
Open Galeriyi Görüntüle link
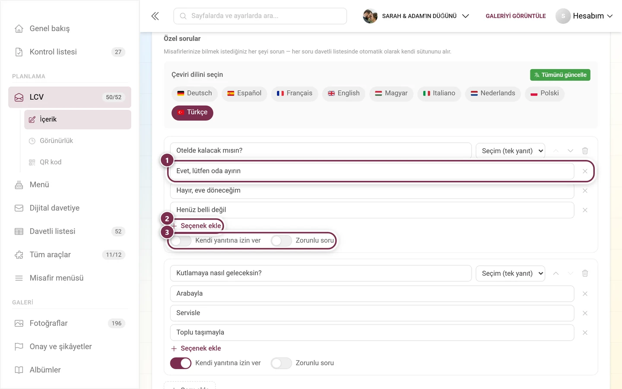[516, 16]
